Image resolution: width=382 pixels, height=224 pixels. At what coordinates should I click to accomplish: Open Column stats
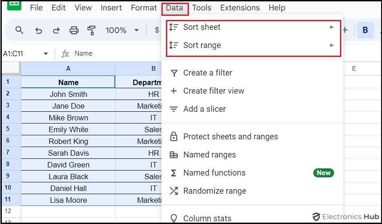click(x=252, y=218)
